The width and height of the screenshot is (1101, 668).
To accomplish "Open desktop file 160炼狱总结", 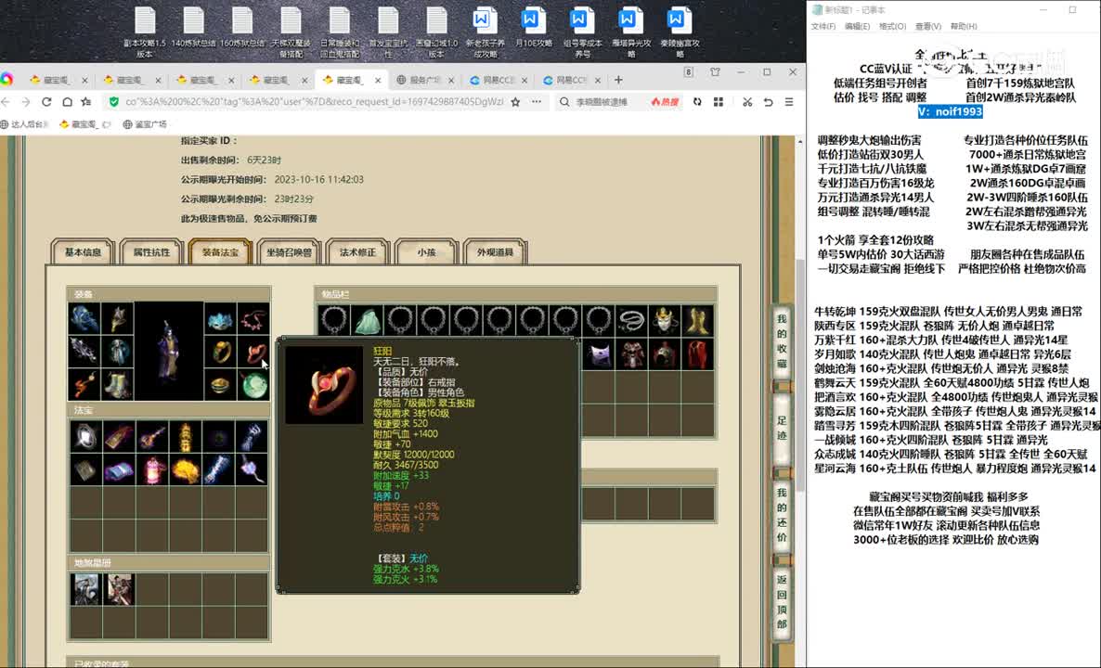I will point(242,28).
